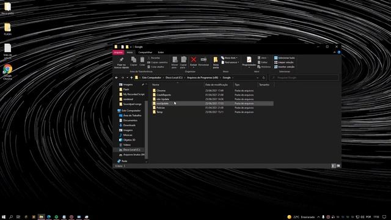Image resolution: width=391 pixels, height=220 pixels.
Task: Switch to the Compartilhar tab
Action: click(x=145, y=53)
